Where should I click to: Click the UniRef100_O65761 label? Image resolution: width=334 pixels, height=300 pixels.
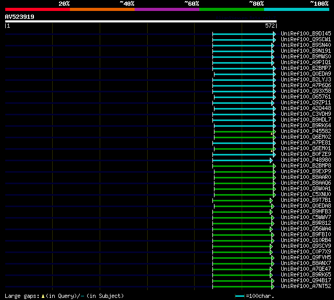pos(306,97)
